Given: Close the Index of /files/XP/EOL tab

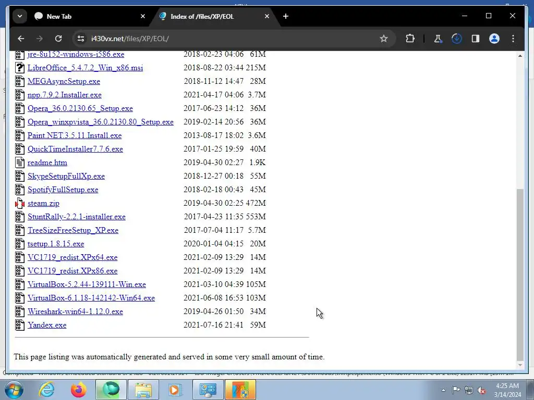Looking at the screenshot, I should click(x=267, y=16).
